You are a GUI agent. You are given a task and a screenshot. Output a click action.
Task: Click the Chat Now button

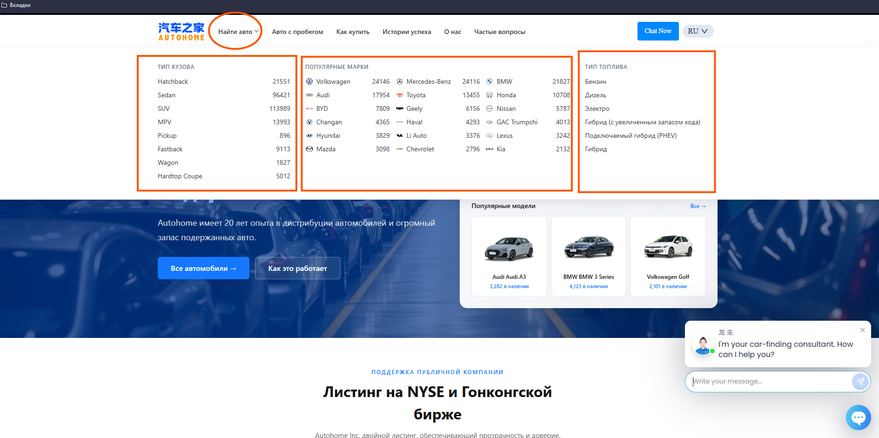[658, 31]
